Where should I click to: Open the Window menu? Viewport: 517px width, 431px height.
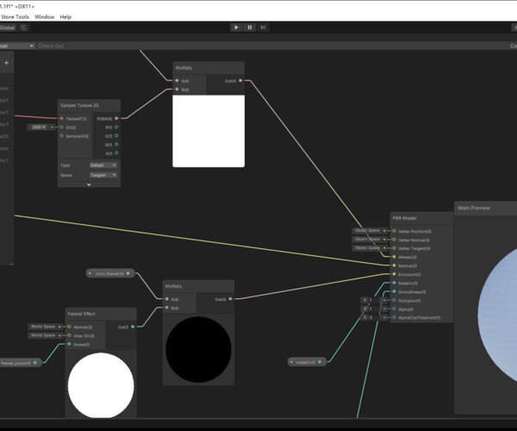pos(44,17)
